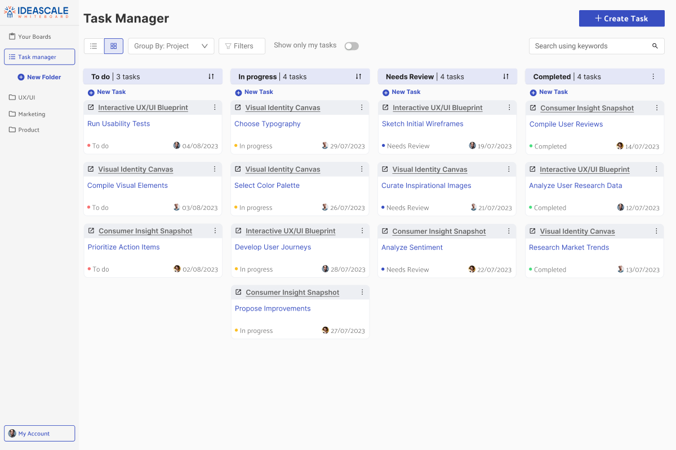Click the search magnifier icon
This screenshot has height=450, width=676.
click(x=655, y=46)
